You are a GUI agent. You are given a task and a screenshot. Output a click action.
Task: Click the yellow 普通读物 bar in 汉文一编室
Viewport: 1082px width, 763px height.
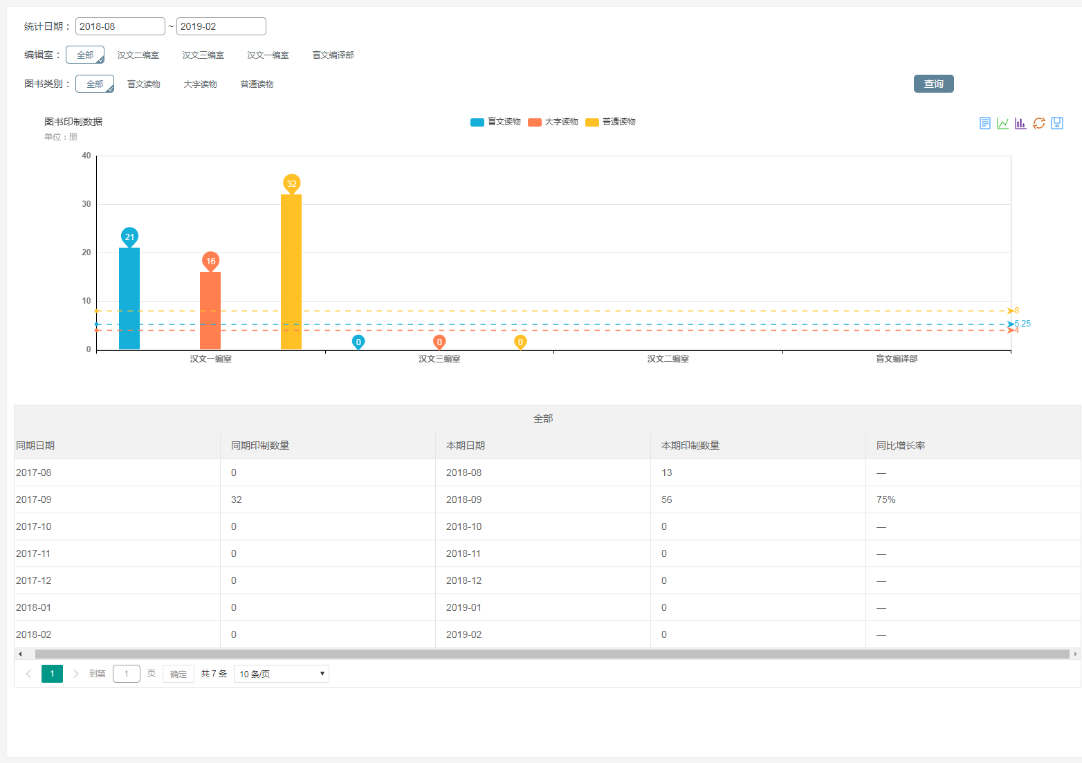pyautogui.click(x=291, y=272)
